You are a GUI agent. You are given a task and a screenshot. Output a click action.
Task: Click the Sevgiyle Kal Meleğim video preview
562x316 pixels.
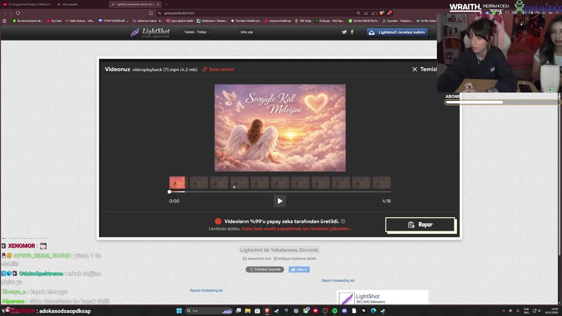tap(280, 128)
